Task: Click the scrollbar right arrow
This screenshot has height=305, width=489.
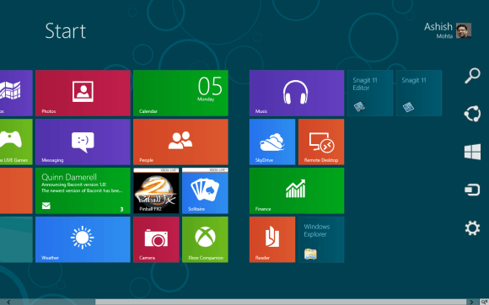Action: point(471,302)
